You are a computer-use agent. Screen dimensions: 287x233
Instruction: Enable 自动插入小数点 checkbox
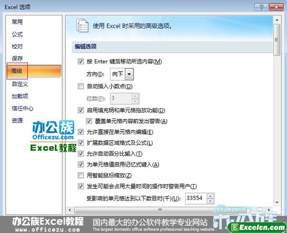pos(81,86)
